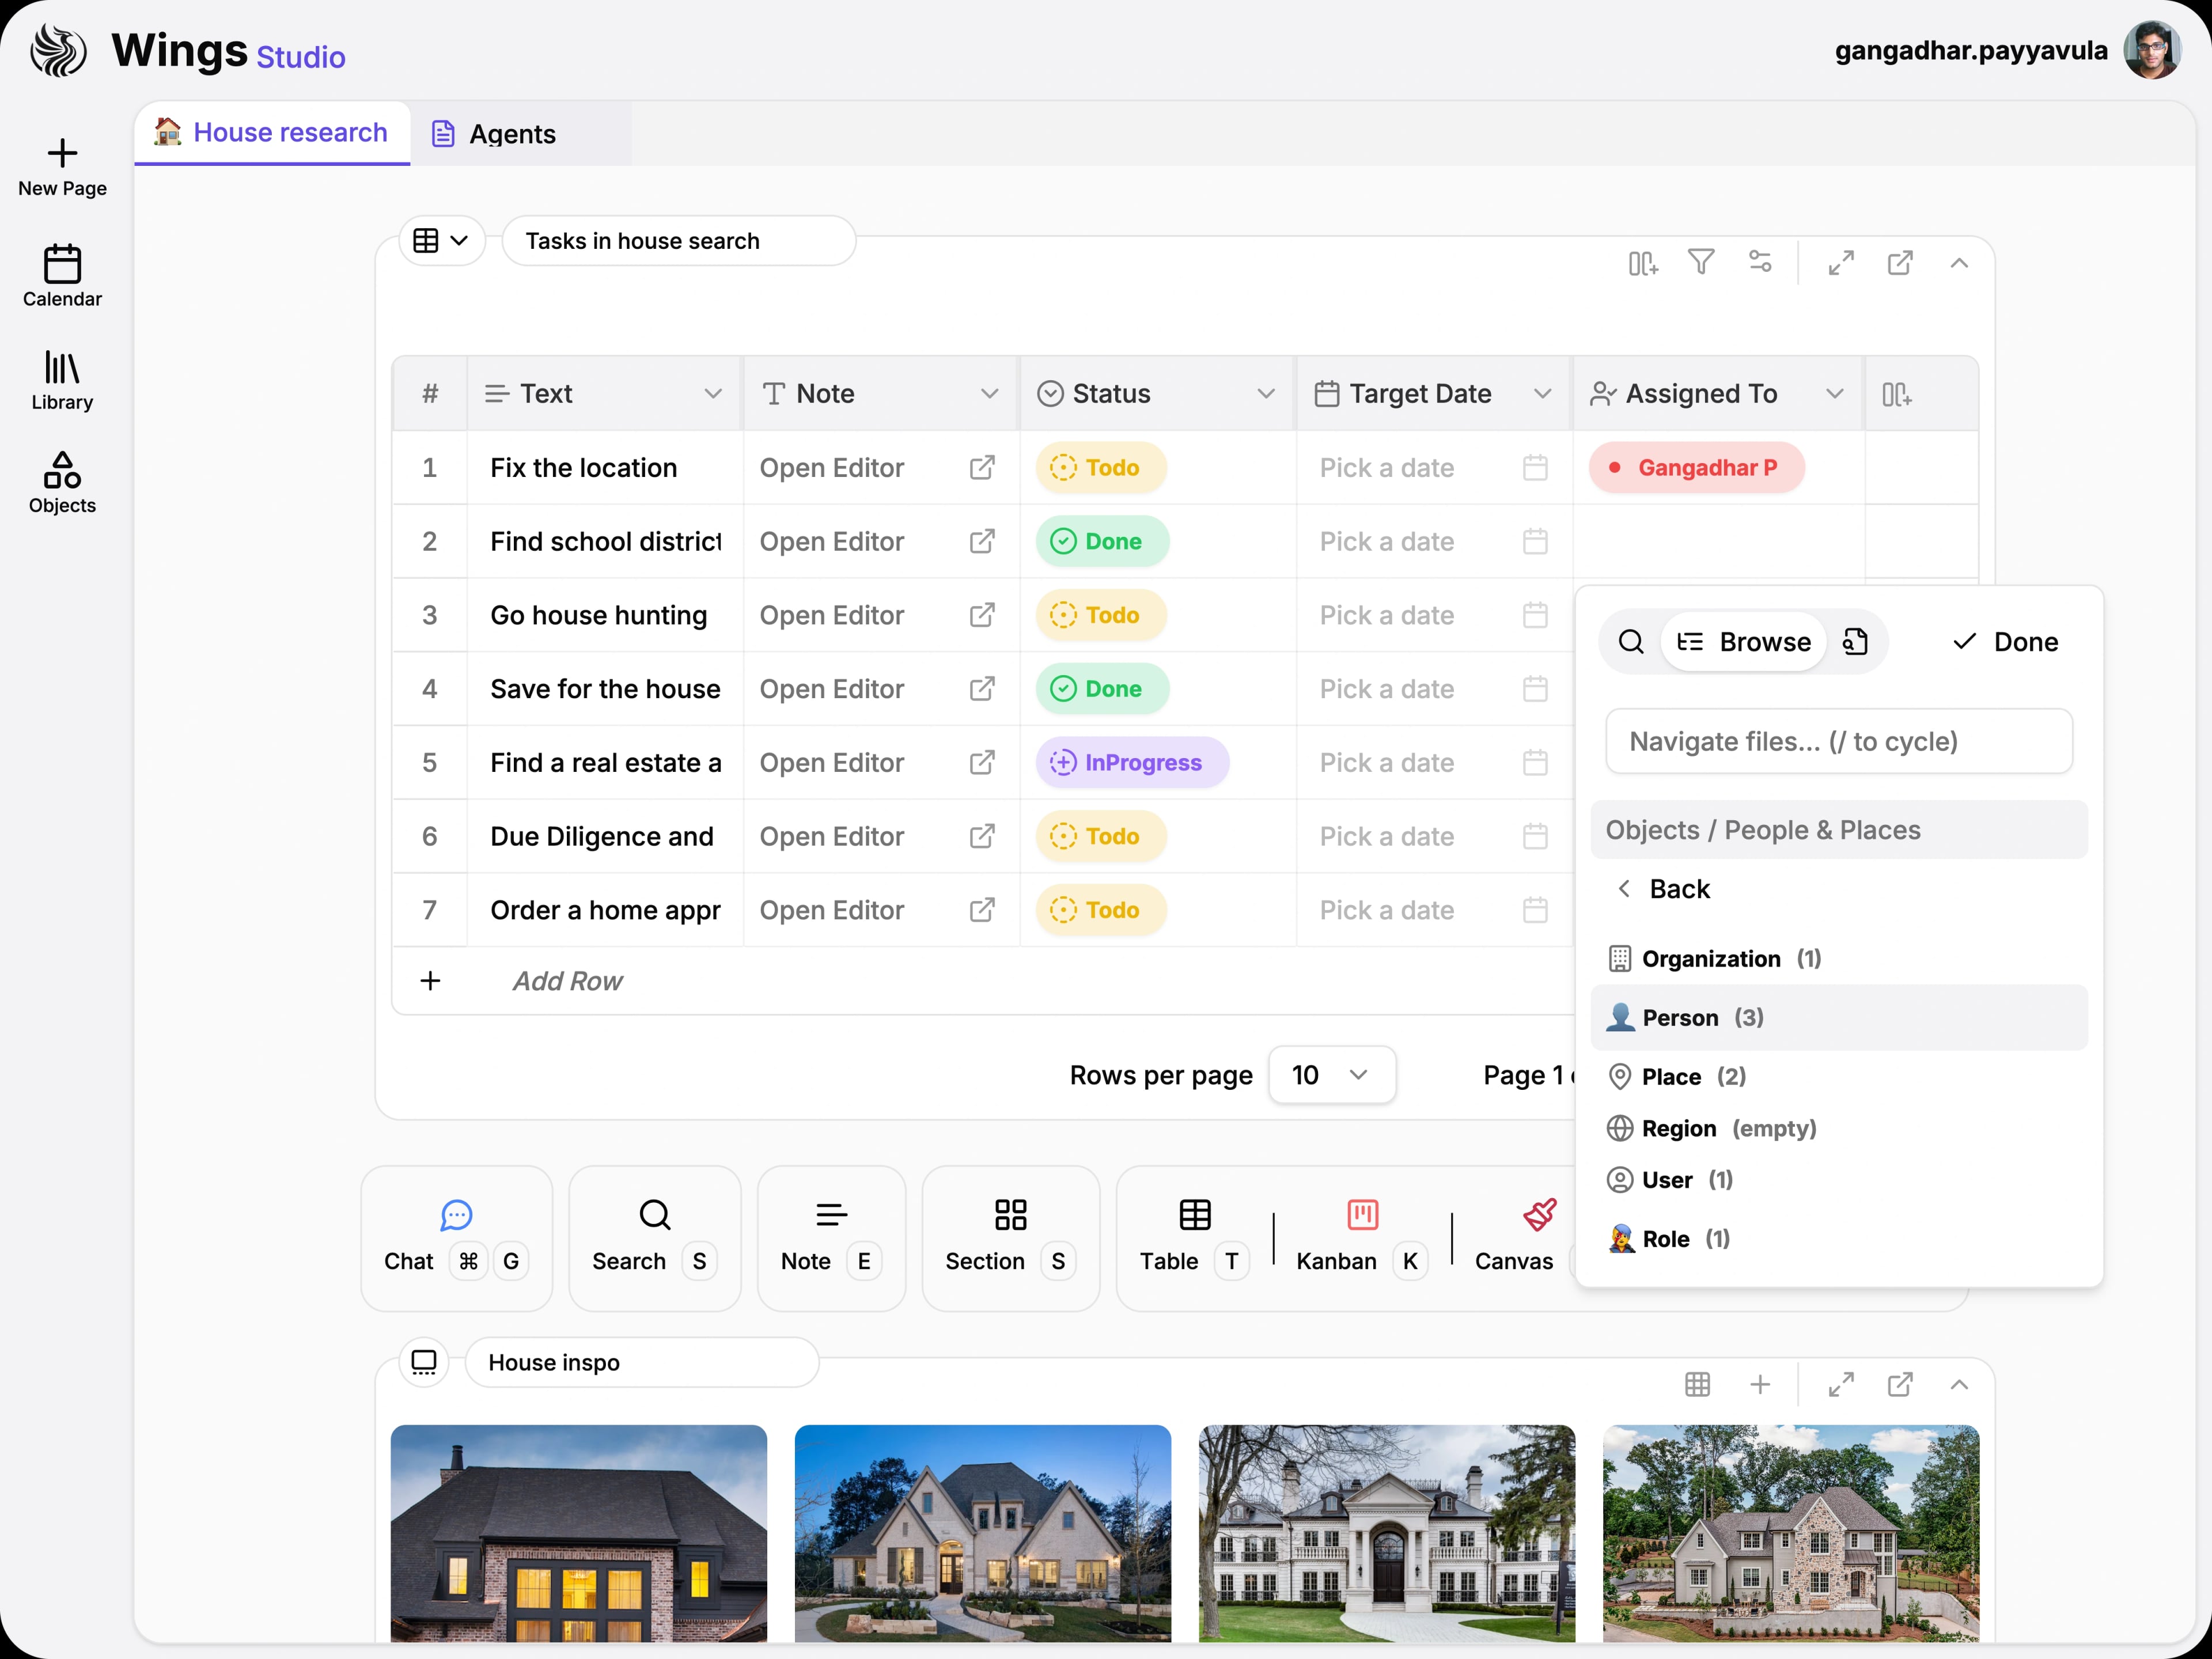Open the Library icon in the sidebar
Viewport: 2212px width, 1659px height.
(x=62, y=375)
